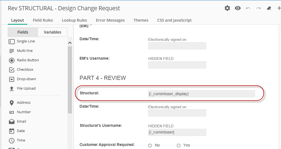Switch to the Variables panel
281x149 pixels.
coord(53,32)
